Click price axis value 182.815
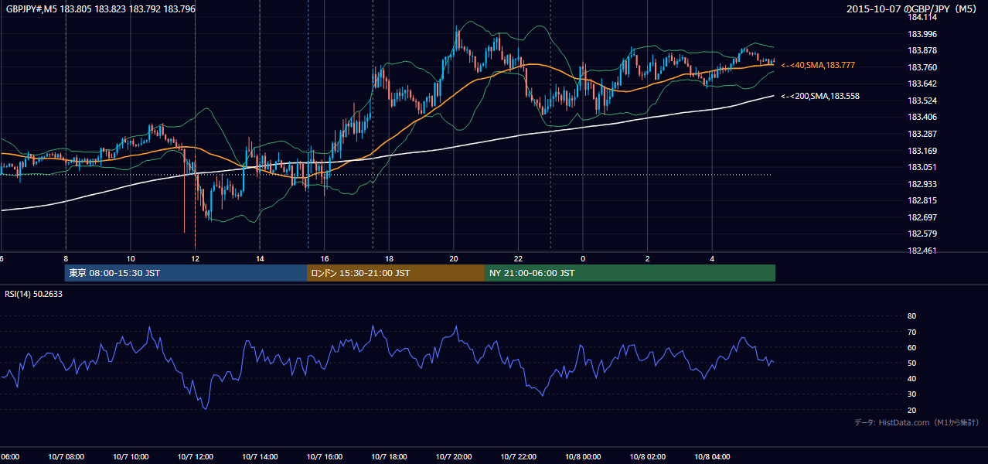 pyautogui.click(x=922, y=200)
